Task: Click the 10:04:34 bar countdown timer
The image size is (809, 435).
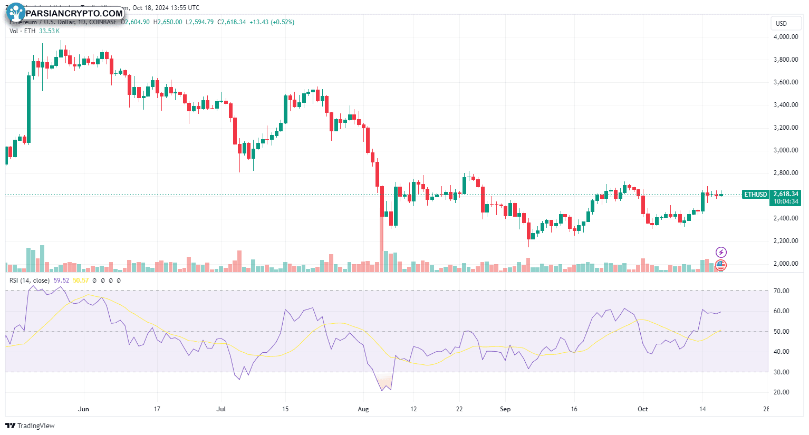Action: click(786, 201)
